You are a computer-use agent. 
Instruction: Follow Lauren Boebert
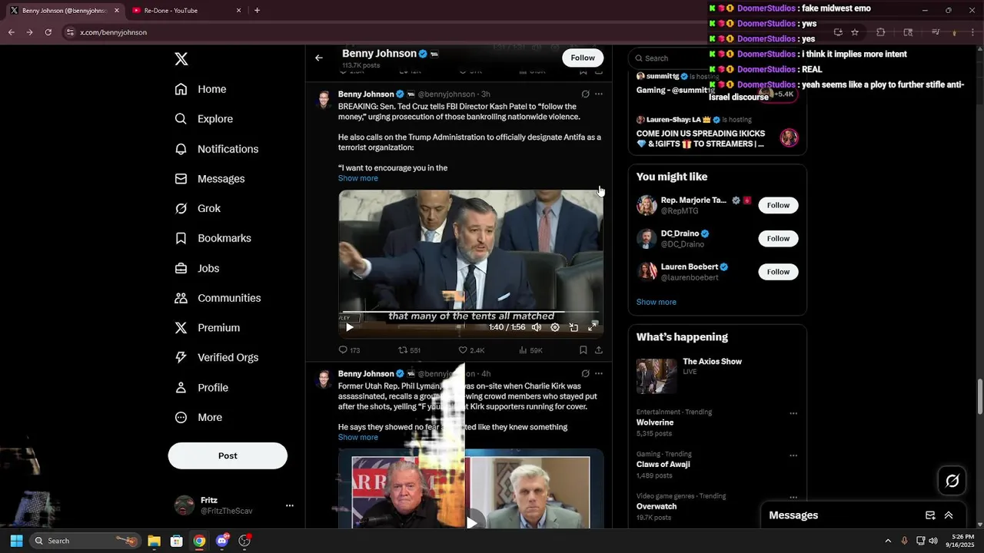tap(778, 272)
